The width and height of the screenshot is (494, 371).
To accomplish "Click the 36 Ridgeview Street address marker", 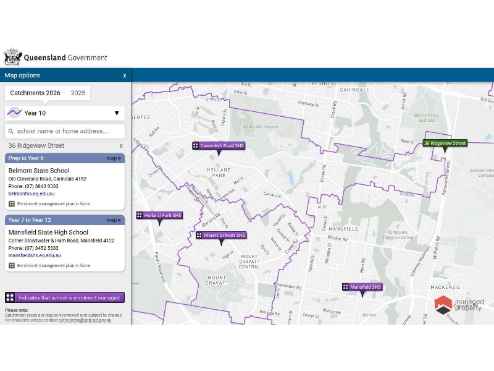I will [445, 143].
